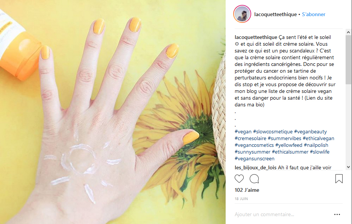
Task: Click the caption scrollbar thumb
Action: click(348, 60)
